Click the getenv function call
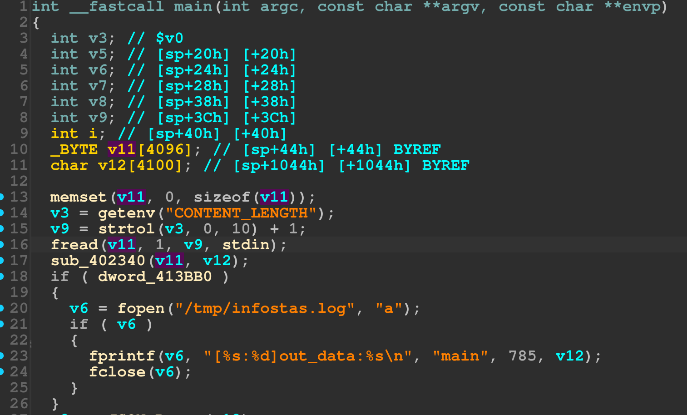This screenshot has height=415, width=687. click(127, 213)
